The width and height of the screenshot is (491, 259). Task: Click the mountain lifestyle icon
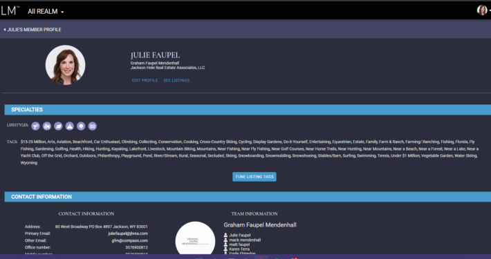pyautogui.click(x=70, y=126)
